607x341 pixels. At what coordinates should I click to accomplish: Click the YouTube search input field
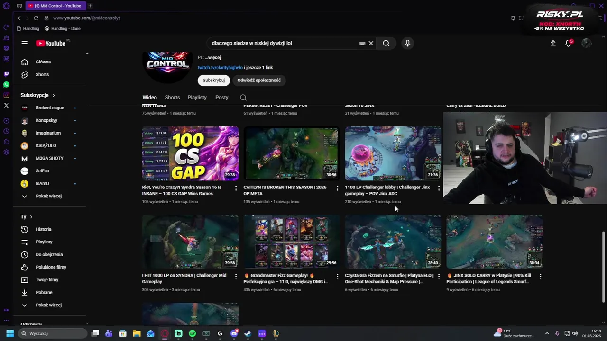pyautogui.click(x=284, y=43)
